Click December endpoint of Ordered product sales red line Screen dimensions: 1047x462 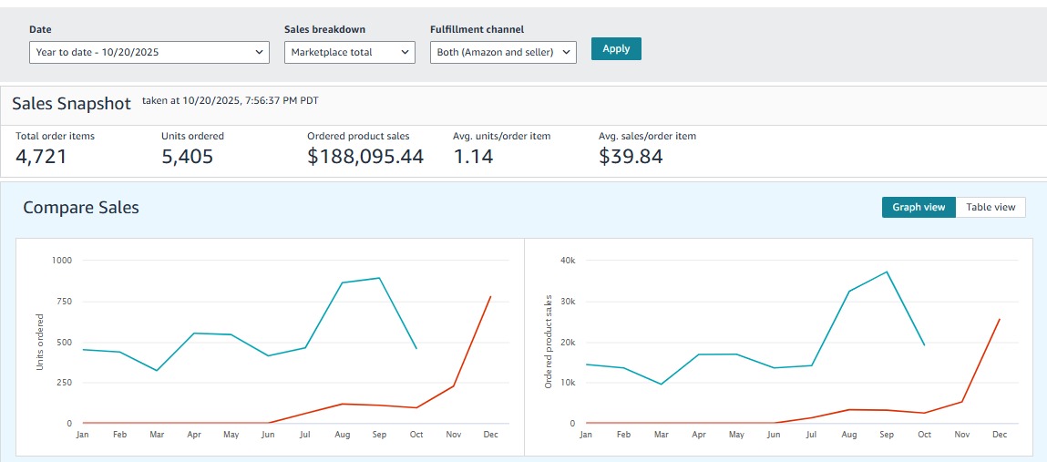[1000, 319]
